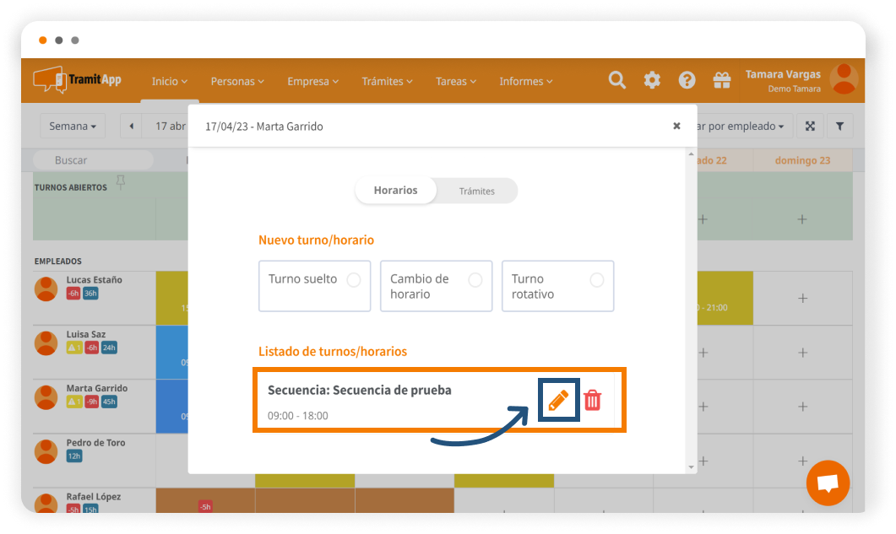Click the fullscreen expand icon
The image size is (896, 534).
tap(810, 127)
